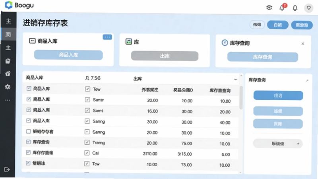This screenshot has width=318, height=179.
Task: Select the third sidebar 主 icon
Action: pos(8,48)
